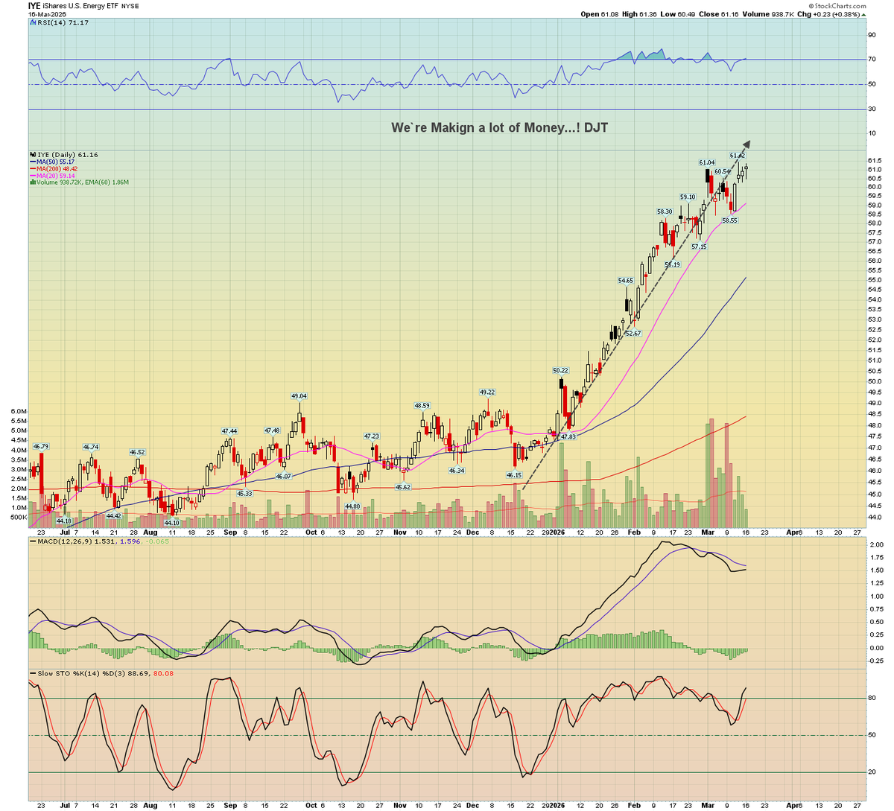Screen dimensions: 894x811
Task: Click the 48.59 November high label
Action: click(x=422, y=405)
